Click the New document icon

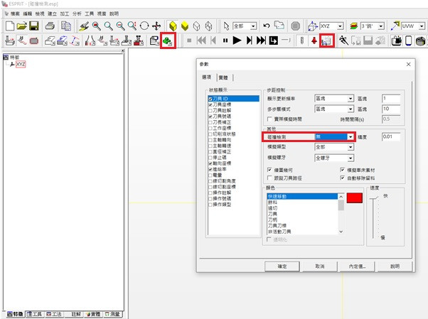pyautogui.click(x=9, y=26)
